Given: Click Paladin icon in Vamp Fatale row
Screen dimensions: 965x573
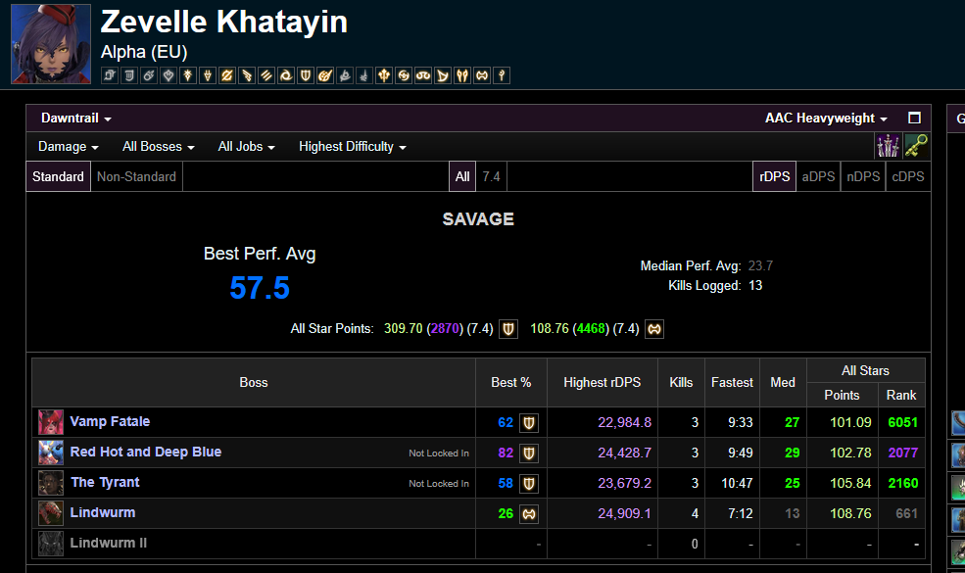Looking at the screenshot, I should click(529, 422).
